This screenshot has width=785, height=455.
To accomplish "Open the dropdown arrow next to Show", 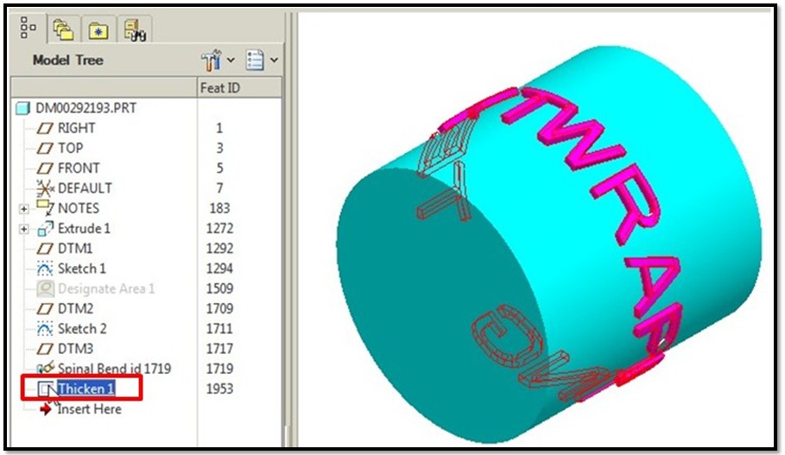I will (274, 60).
